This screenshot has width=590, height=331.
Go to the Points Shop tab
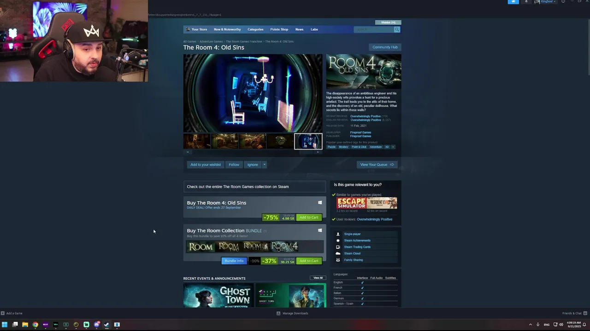(x=279, y=29)
